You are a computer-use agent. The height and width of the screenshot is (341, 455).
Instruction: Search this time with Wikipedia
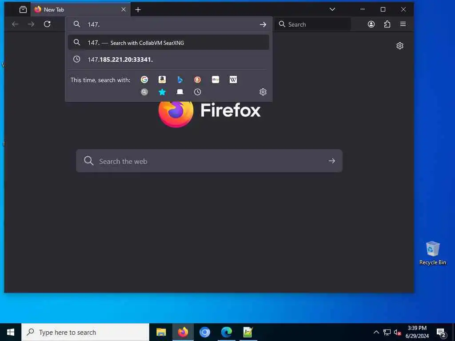pos(233,79)
